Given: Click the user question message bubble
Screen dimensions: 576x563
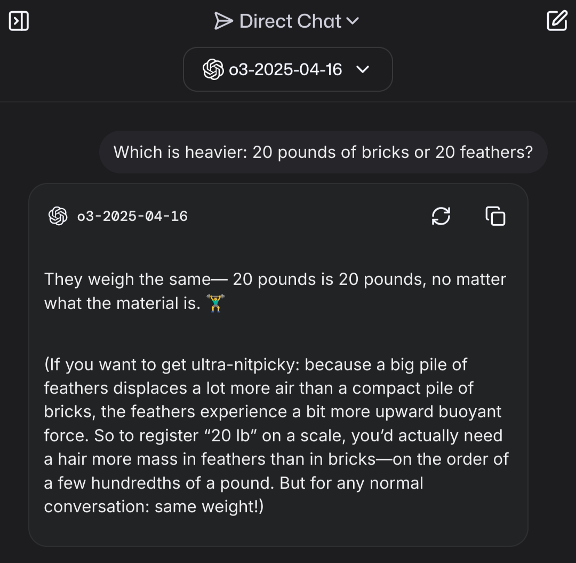Looking at the screenshot, I should [323, 152].
